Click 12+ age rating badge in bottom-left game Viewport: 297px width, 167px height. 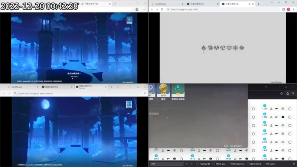(129, 105)
